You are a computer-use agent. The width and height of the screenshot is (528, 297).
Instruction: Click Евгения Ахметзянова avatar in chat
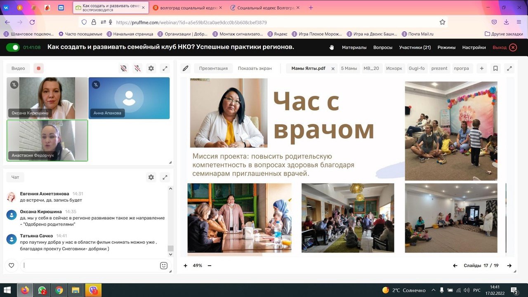pos(12,197)
